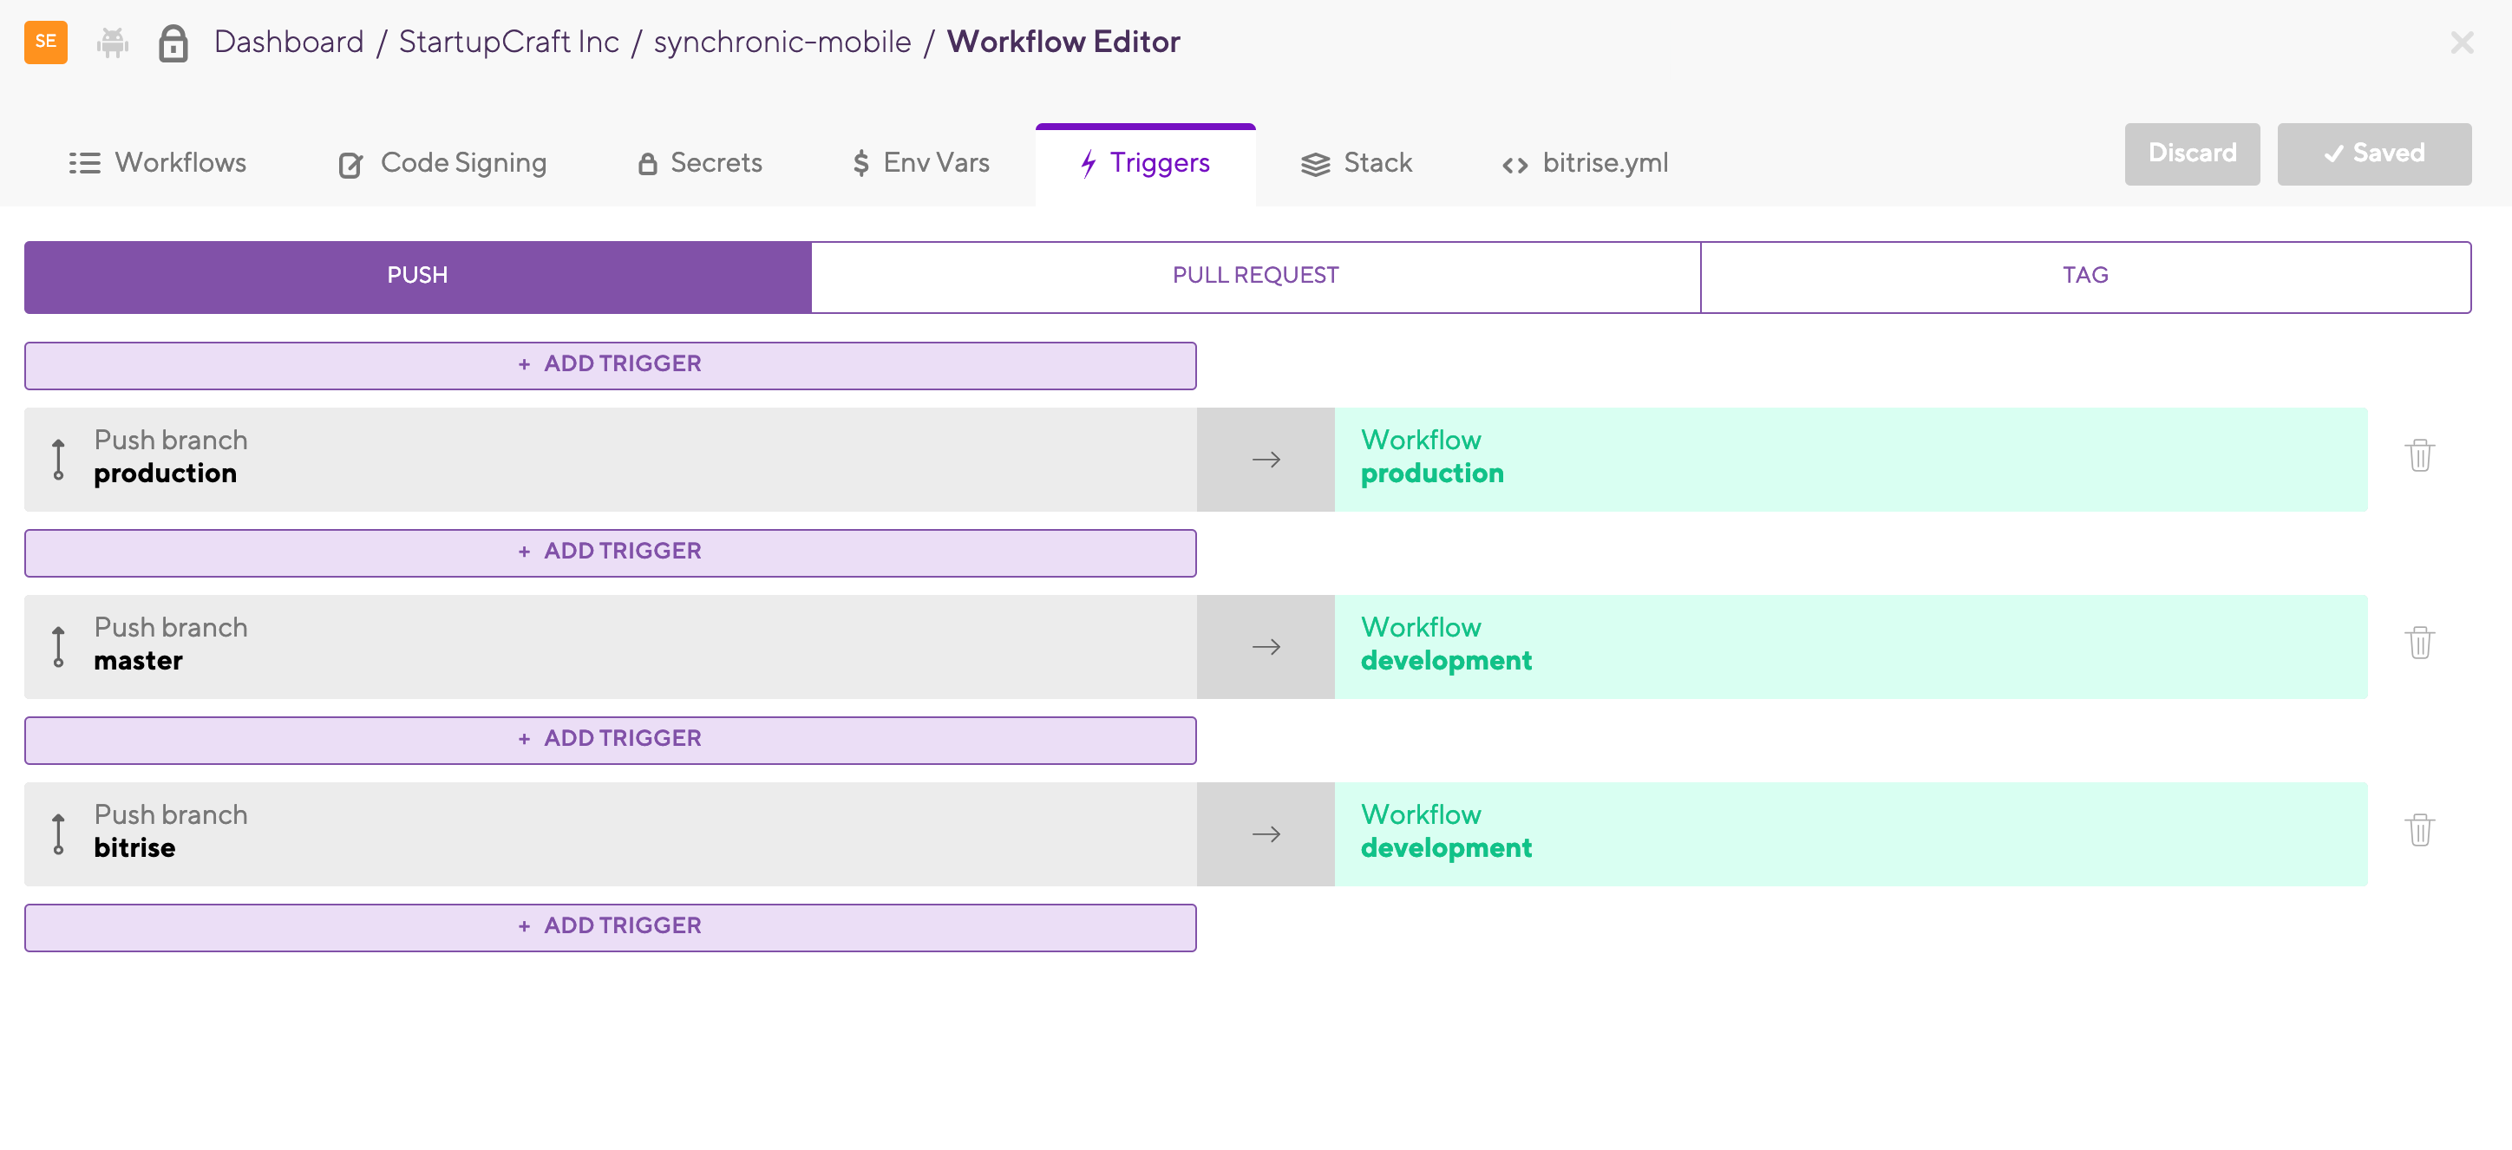Click the arrow between bitrise and development workflow
The height and width of the screenshot is (1150, 2512).
(1266, 834)
